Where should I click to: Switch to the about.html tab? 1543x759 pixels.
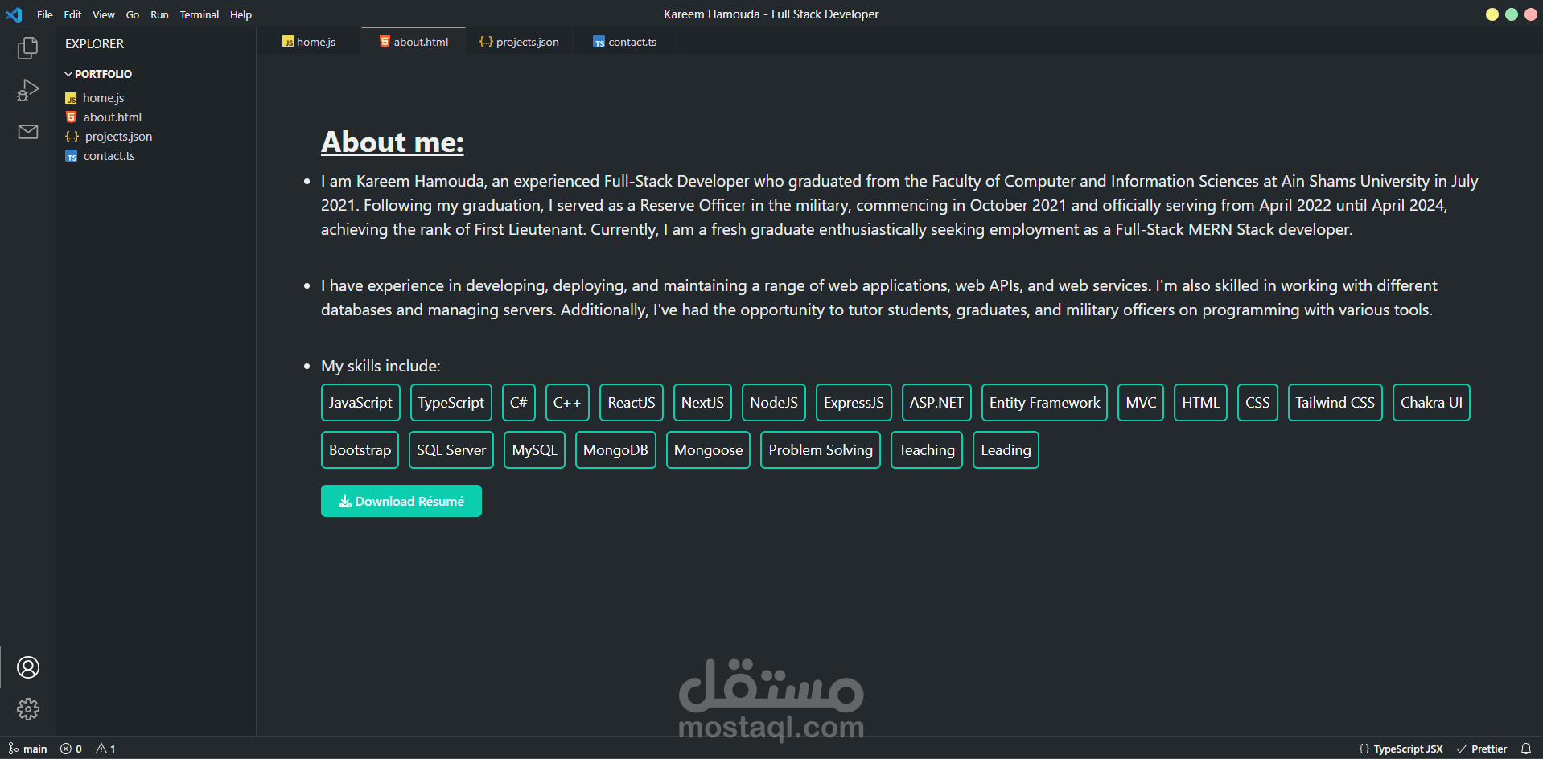pyautogui.click(x=414, y=42)
